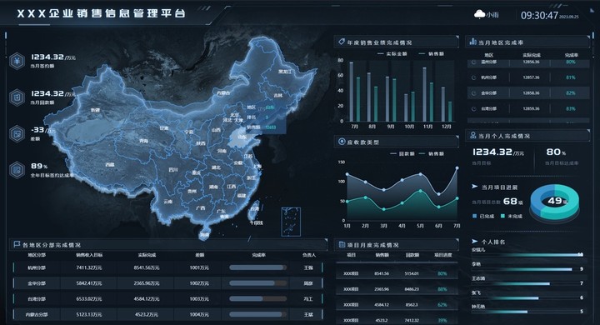Click 四川 province on the map
600x325 pixels.
tap(173, 169)
